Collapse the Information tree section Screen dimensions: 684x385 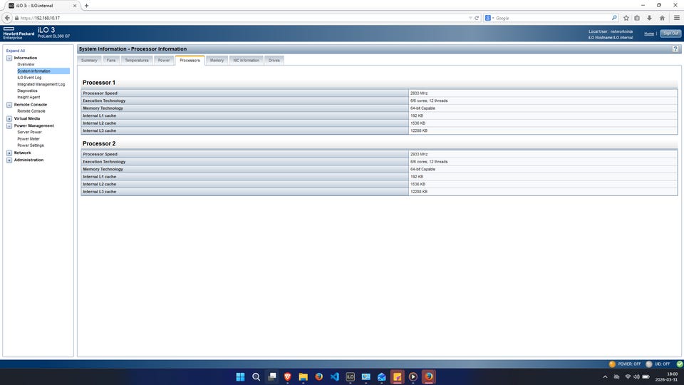coord(9,58)
